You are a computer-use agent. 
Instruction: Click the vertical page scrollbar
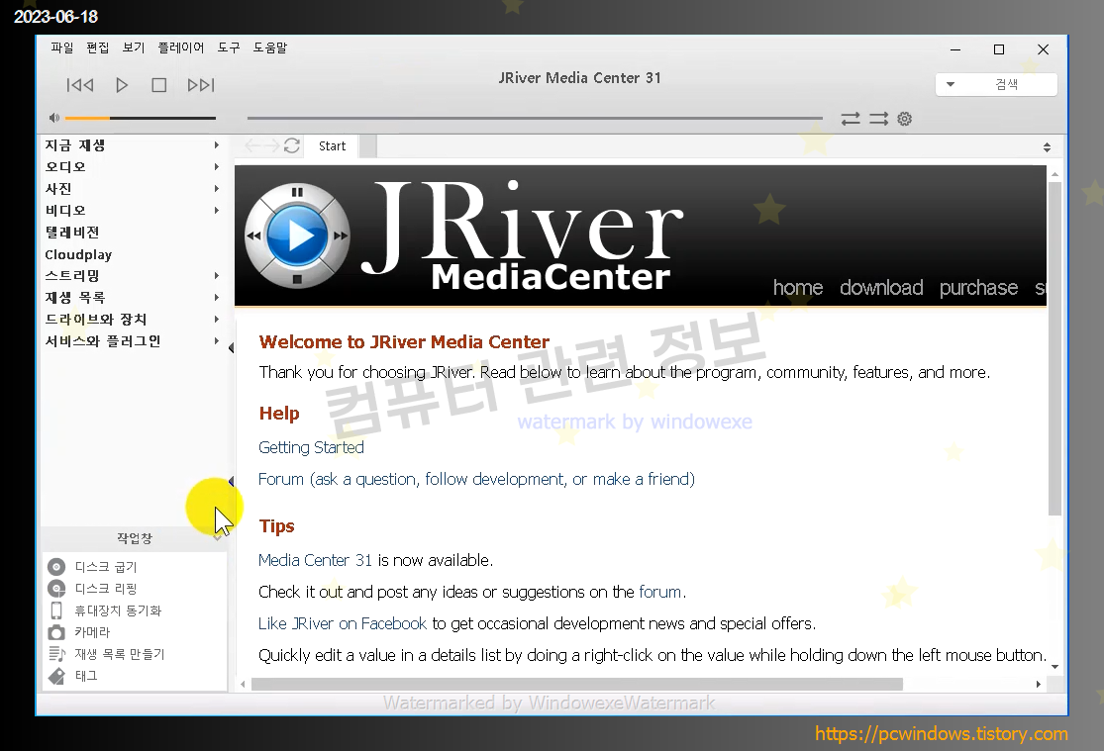pyautogui.click(x=1054, y=349)
